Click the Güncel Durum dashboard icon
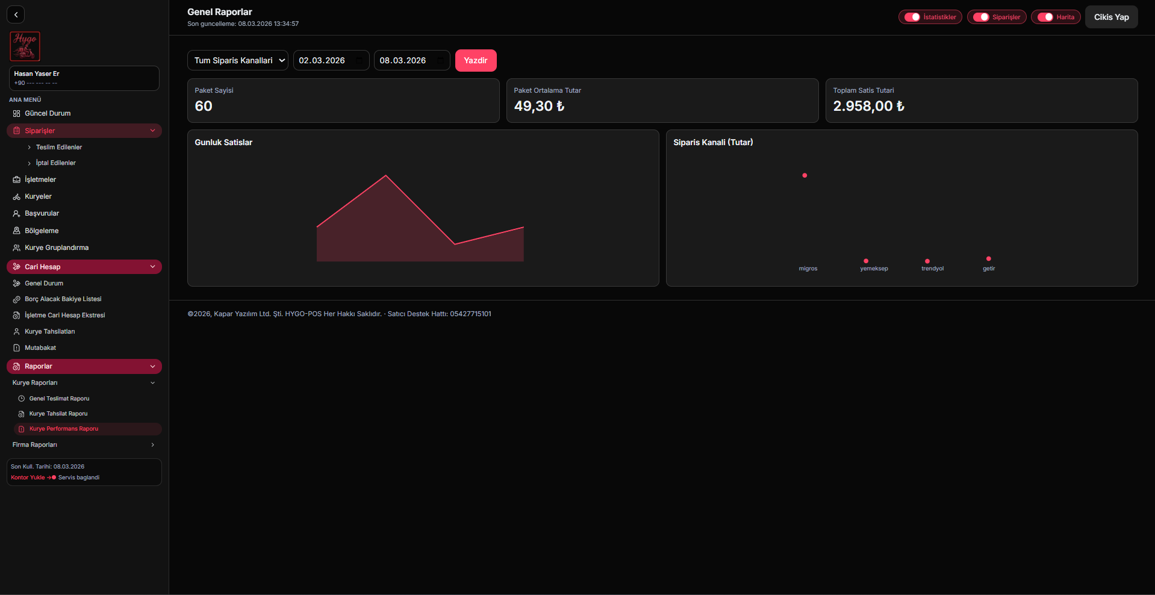 click(x=16, y=113)
